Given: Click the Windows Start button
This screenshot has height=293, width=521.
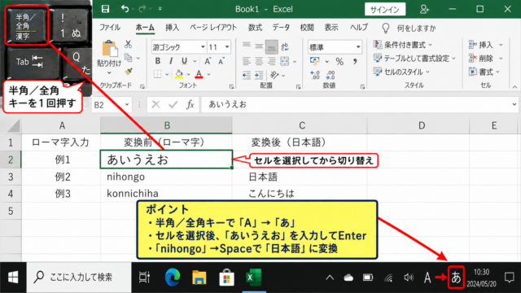Looking at the screenshot, I should [13, 278].
